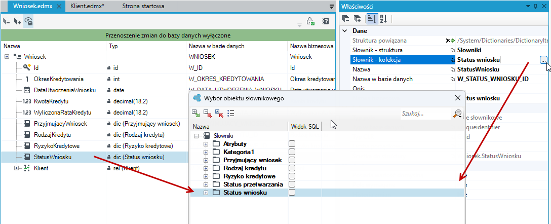The image size is (551, 224).
Task: Sort properties alphabetically A-Z in Właściwości
Action: 383,19
